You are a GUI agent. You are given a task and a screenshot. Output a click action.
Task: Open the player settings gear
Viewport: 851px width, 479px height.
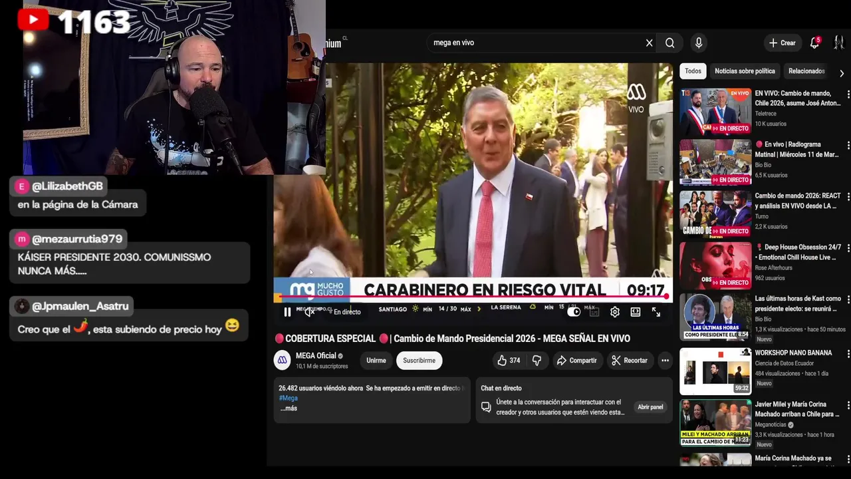[615, 312]
